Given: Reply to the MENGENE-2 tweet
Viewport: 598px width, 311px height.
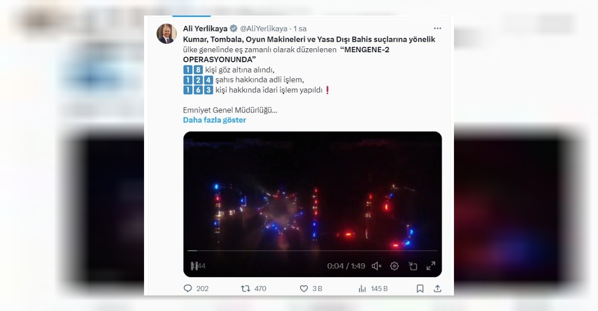Looking at the screenshot, I should pos(188,289).
